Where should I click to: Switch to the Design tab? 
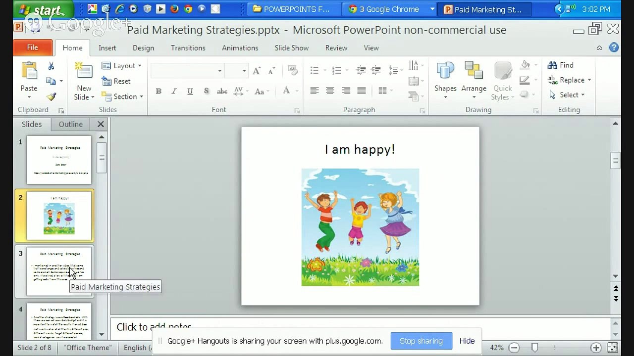click(143, 48)
